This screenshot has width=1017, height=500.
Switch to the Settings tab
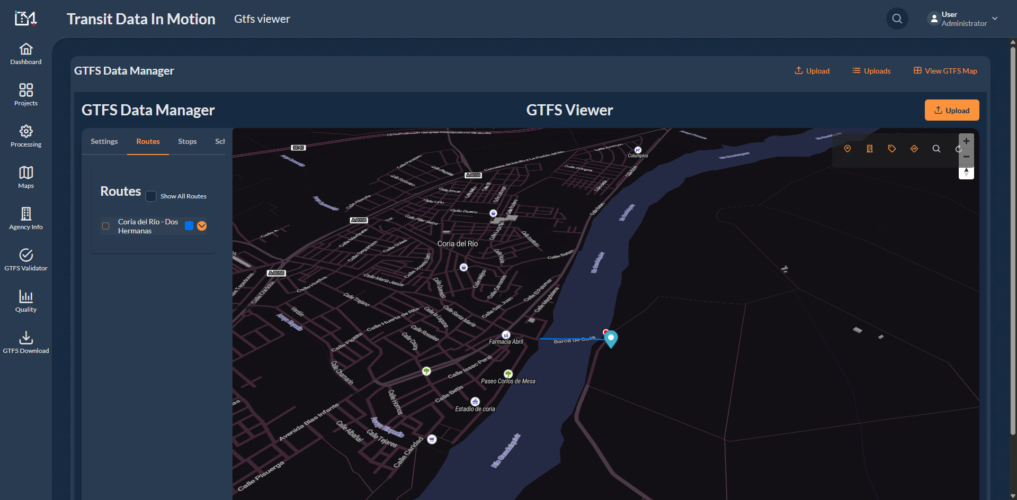[104, 141]
